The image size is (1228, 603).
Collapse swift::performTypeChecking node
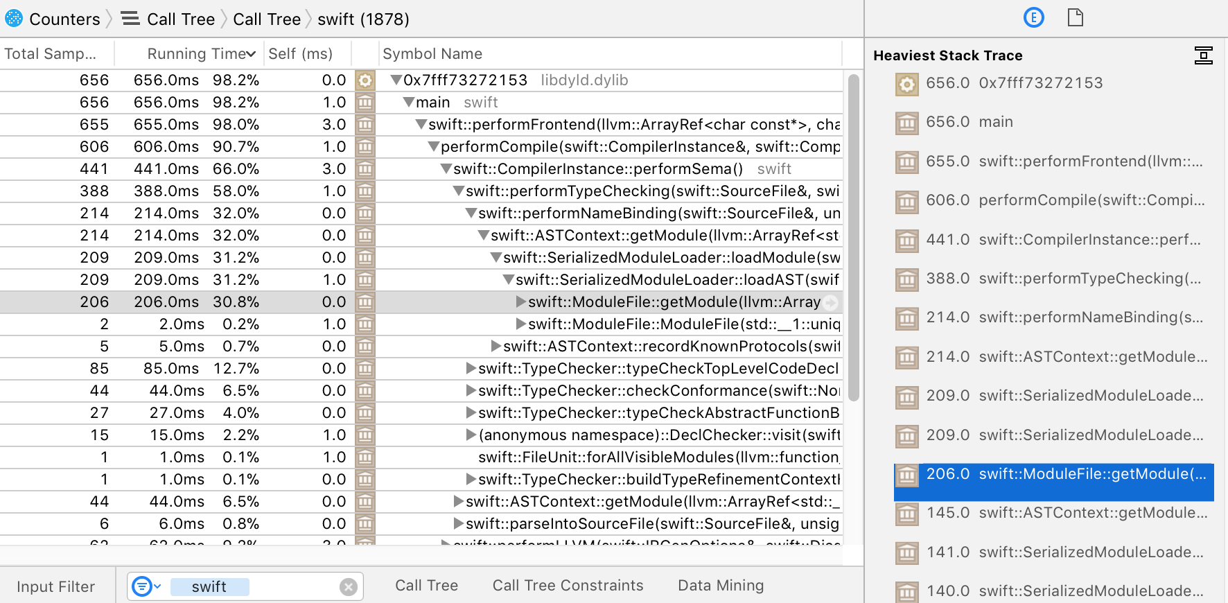click(458, 191)
